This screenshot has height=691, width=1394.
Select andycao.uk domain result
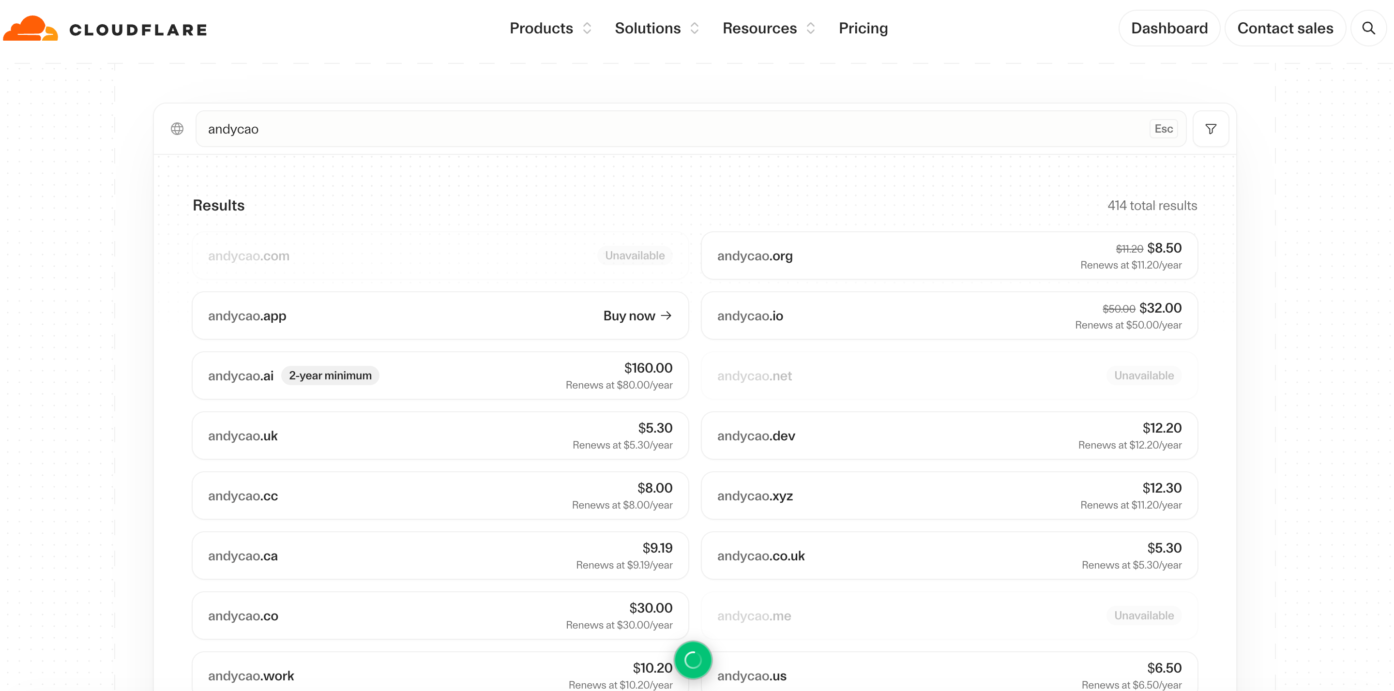[x=440, y=436]
